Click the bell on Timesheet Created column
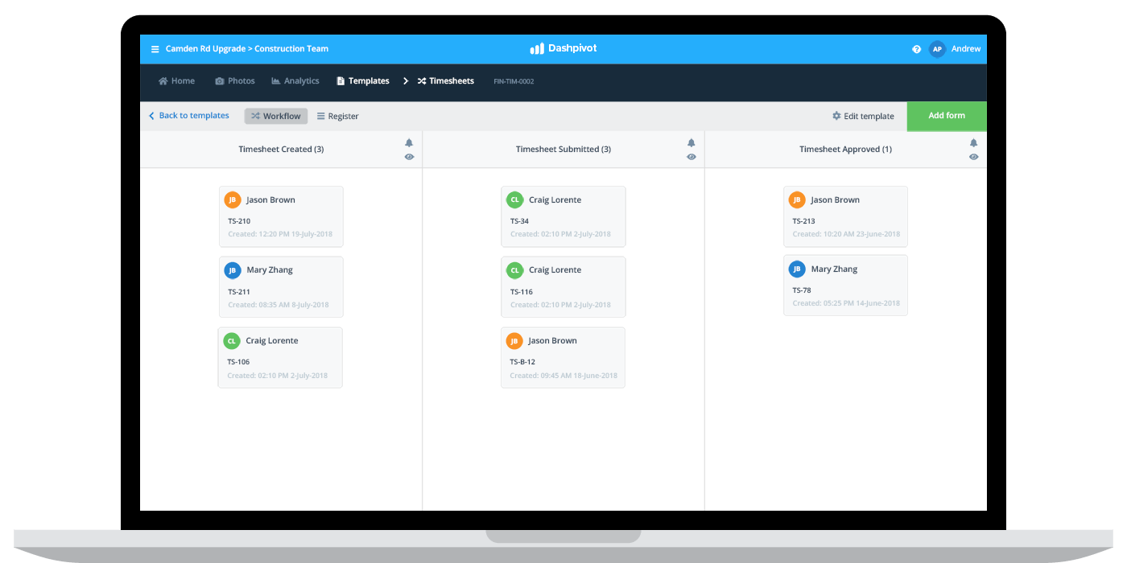This screenshot has width=1127, height=563. click(409, 142)
